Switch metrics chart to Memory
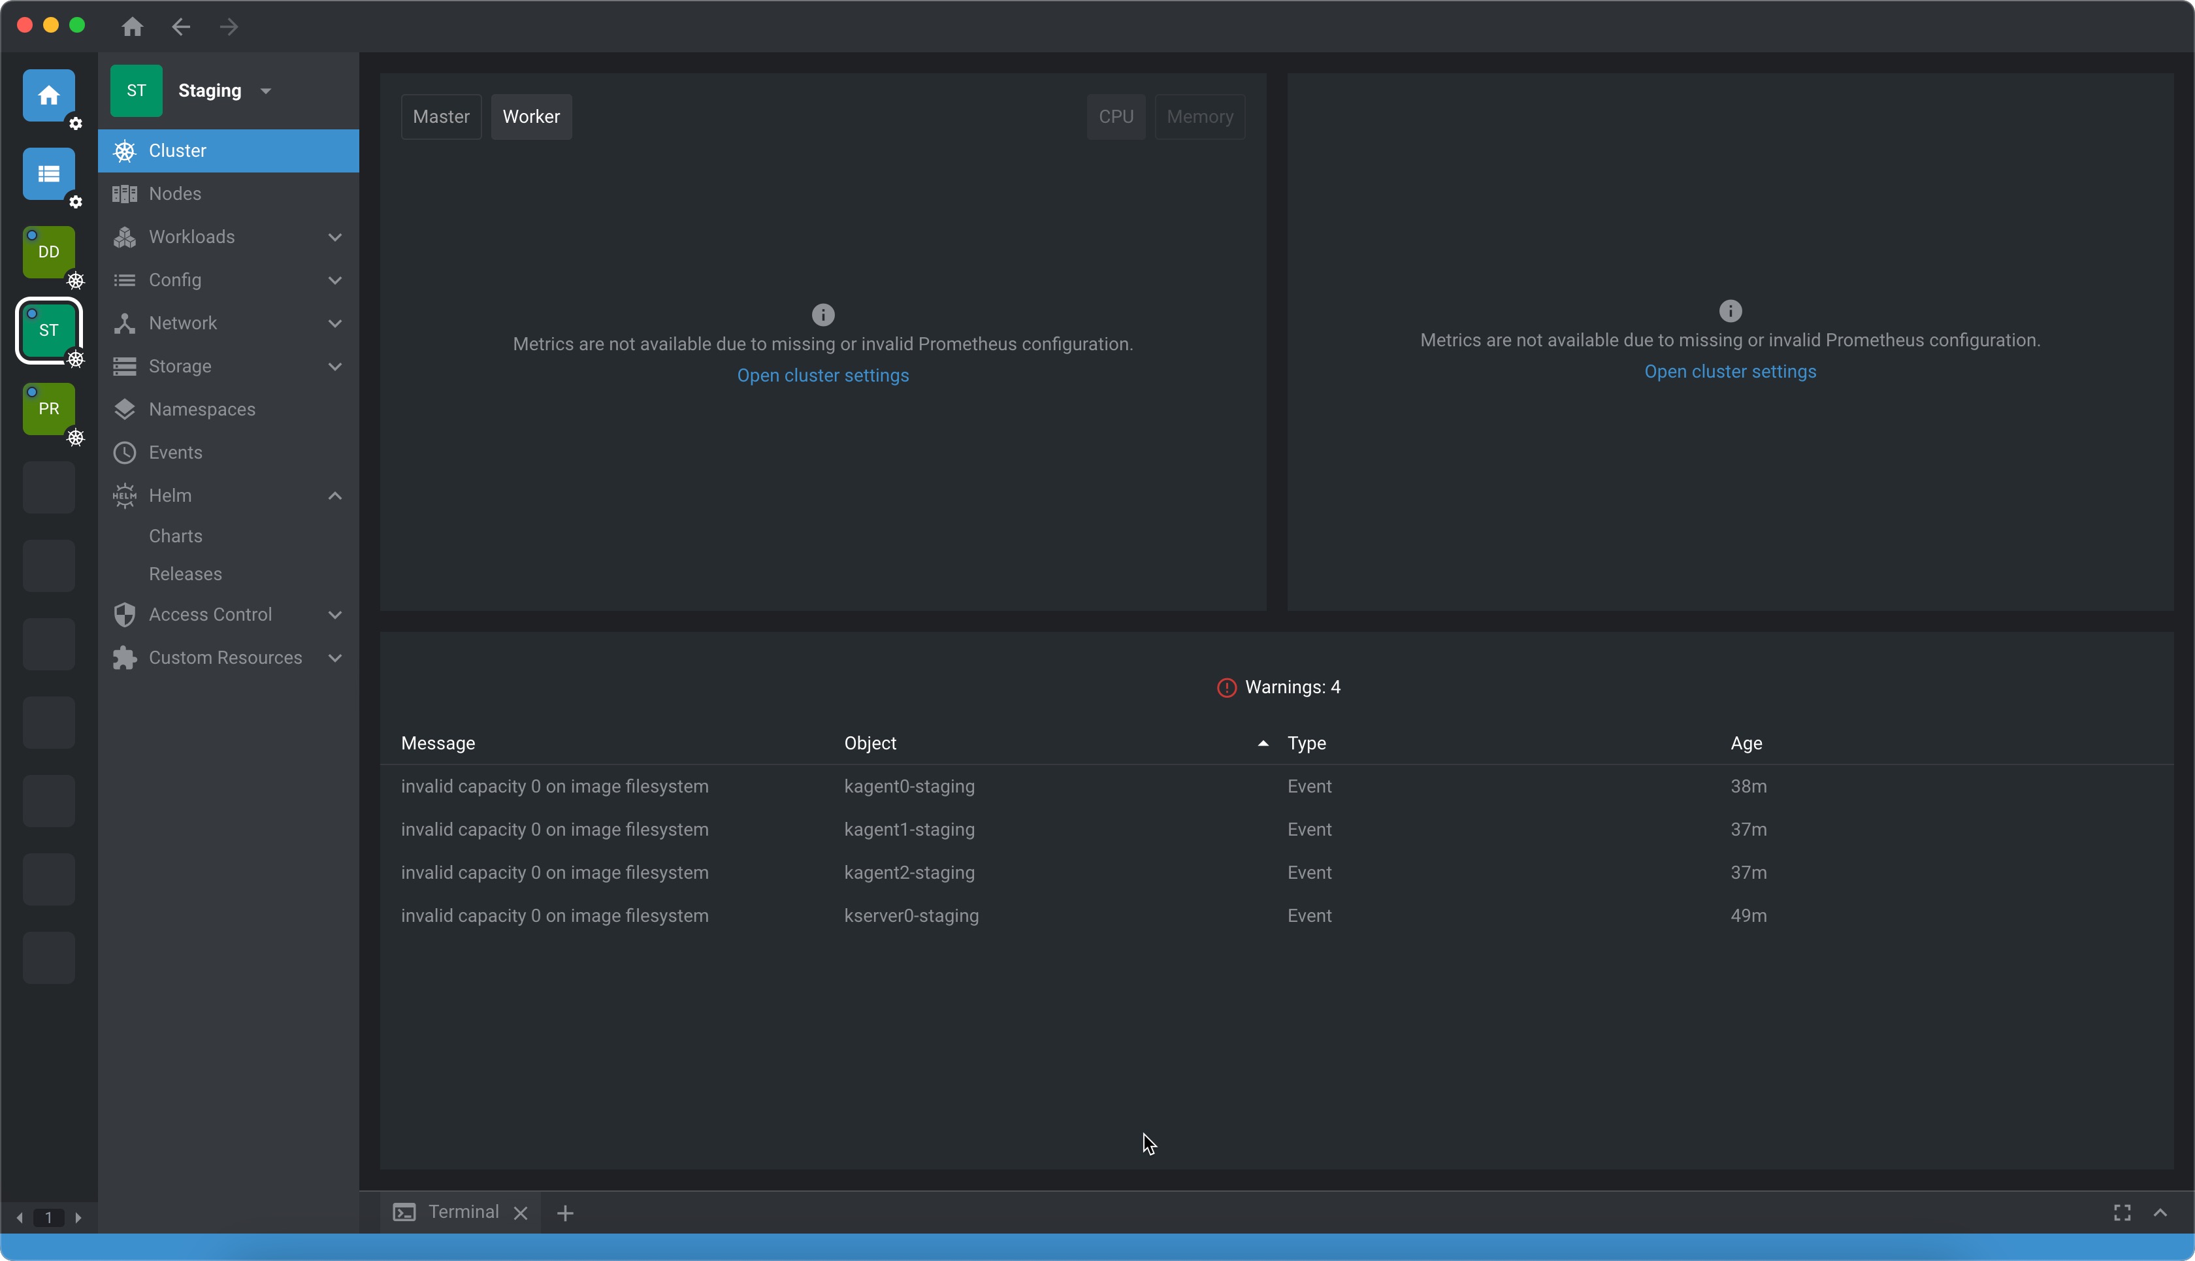The width and height of the screenshot is (2195, 1261). tap(1199, 117)
